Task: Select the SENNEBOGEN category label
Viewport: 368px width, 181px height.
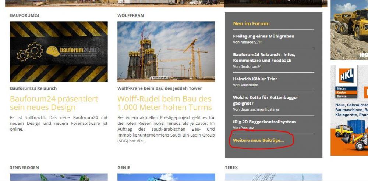Action: (24, 167)
